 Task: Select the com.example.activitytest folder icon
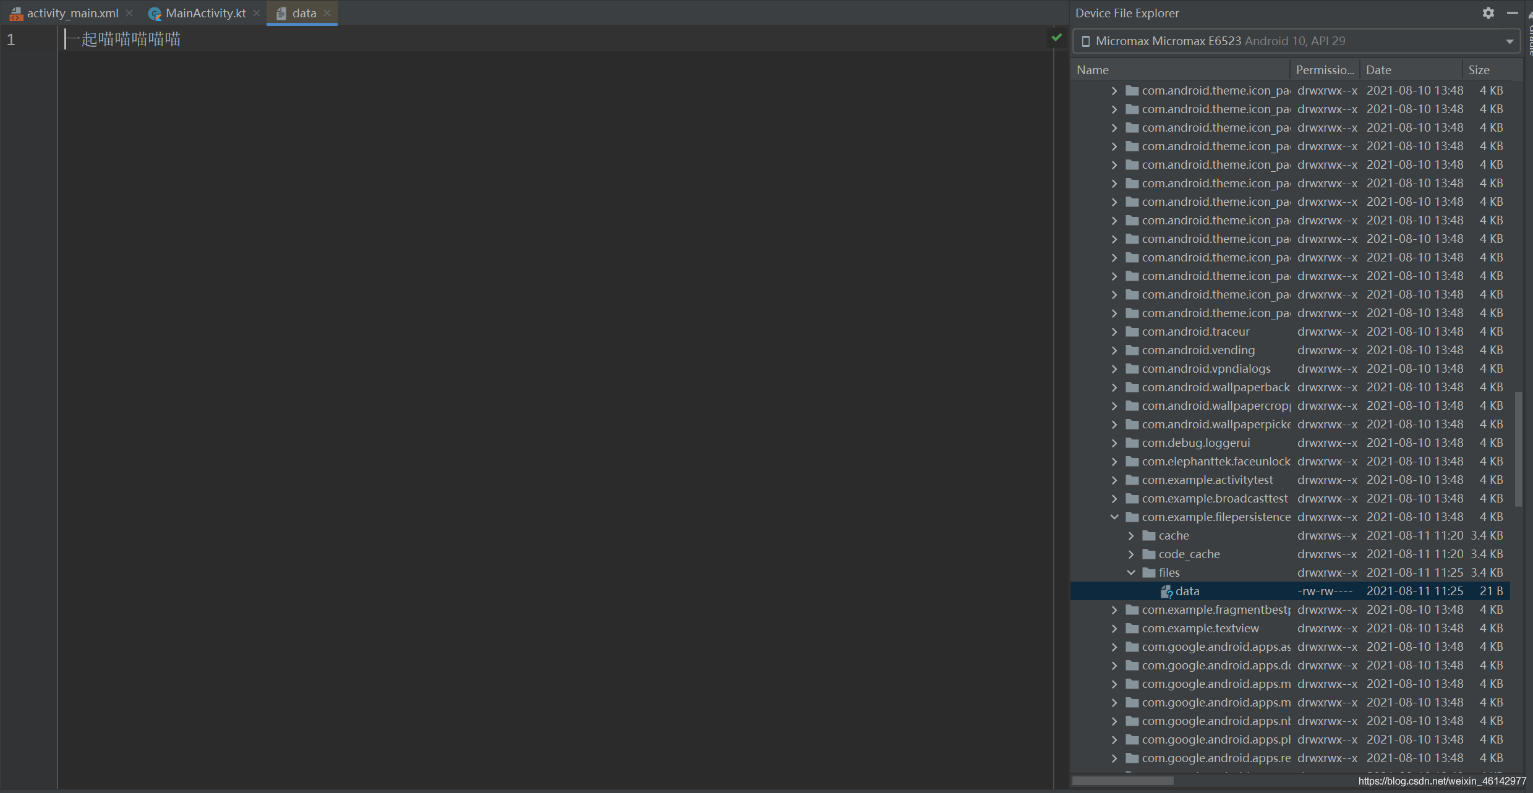point(1132,480)
